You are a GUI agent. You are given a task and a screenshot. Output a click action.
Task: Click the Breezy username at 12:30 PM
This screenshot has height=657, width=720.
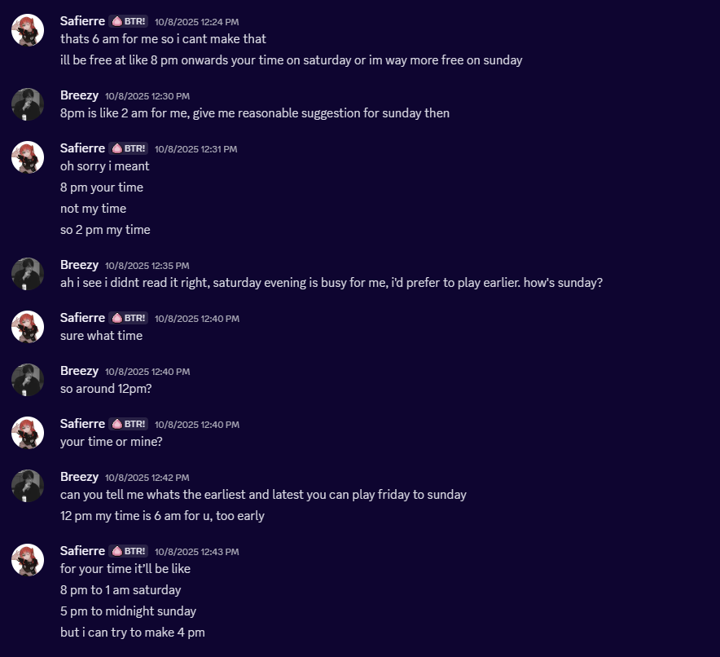(79, 95)
